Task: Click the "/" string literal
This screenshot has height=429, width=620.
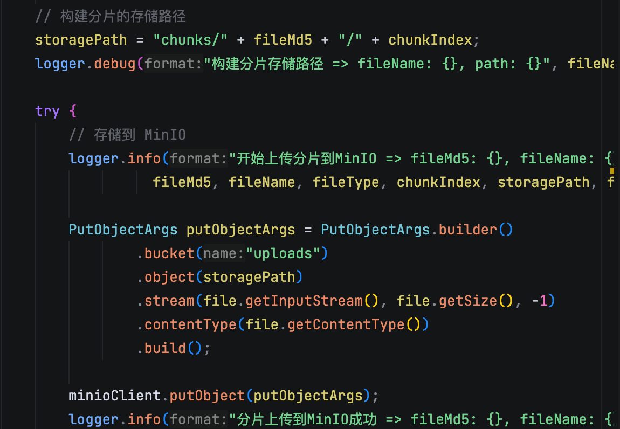Action: [x=350, y=40]
